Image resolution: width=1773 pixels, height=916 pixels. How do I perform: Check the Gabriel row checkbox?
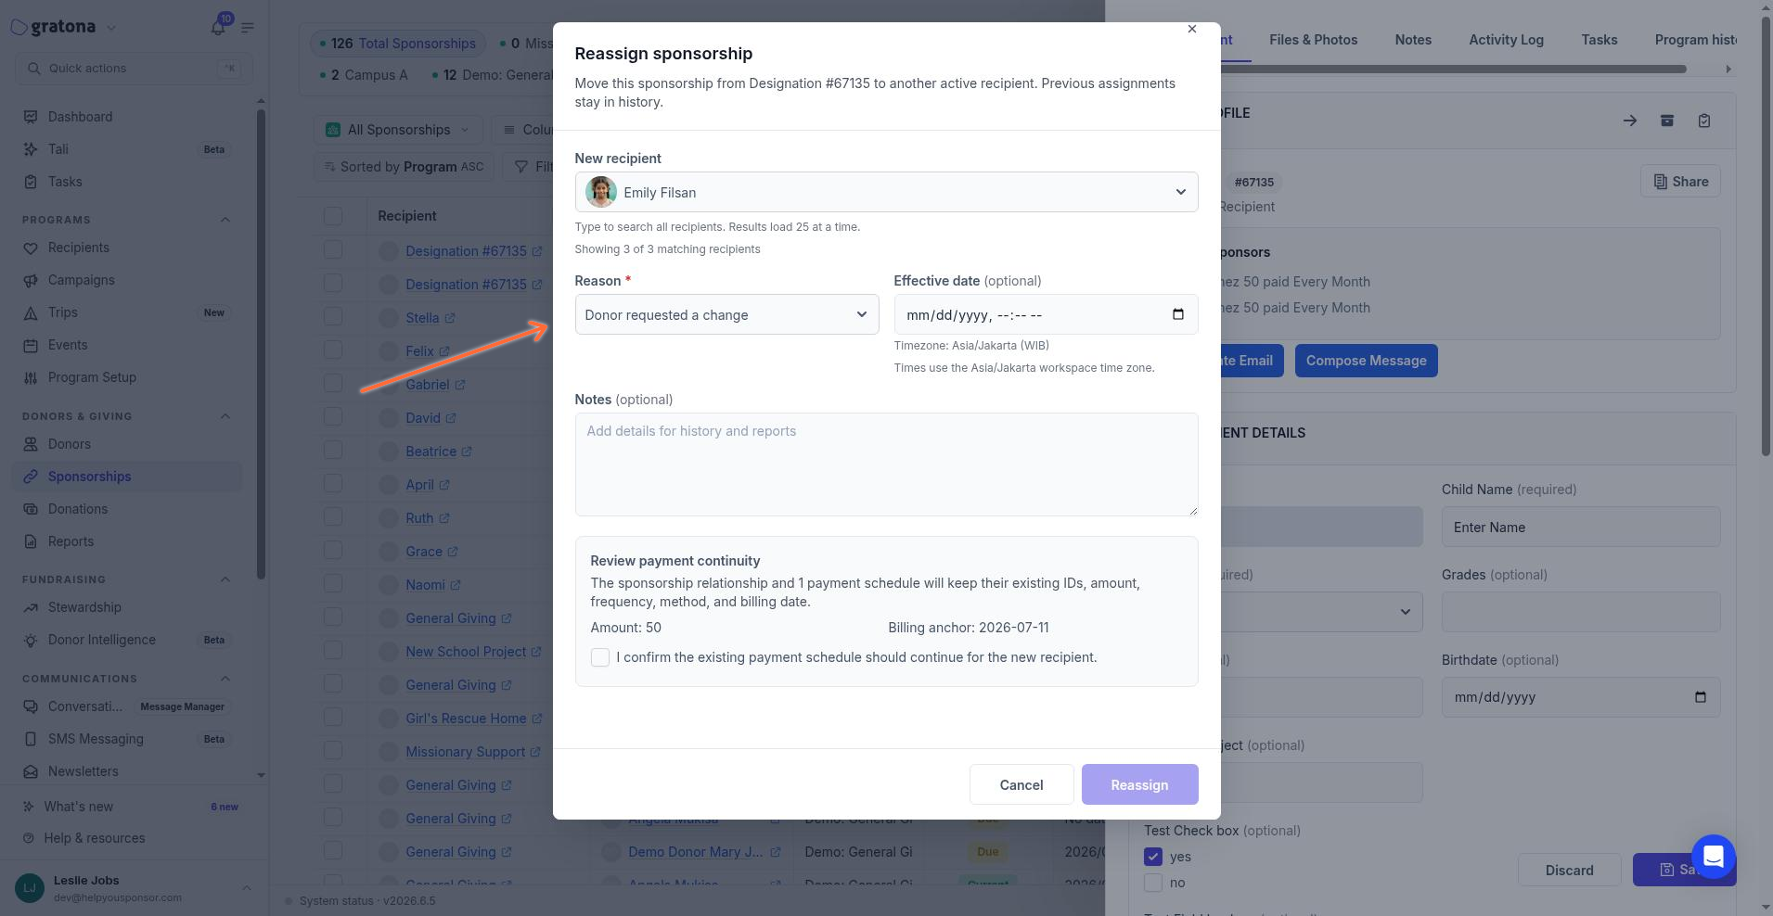coord(333,383)
